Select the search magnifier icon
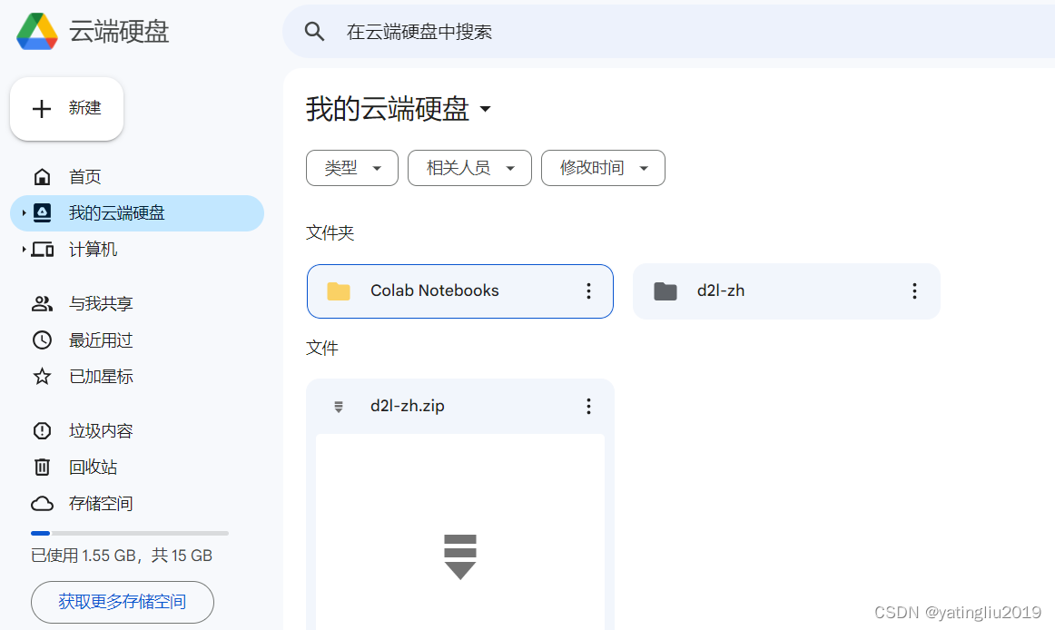 [314, 31]
